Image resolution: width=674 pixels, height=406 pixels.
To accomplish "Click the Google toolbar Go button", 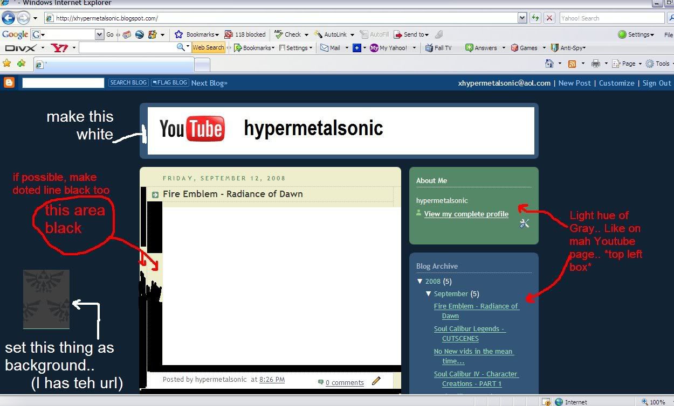I will [x=110, y=34].
